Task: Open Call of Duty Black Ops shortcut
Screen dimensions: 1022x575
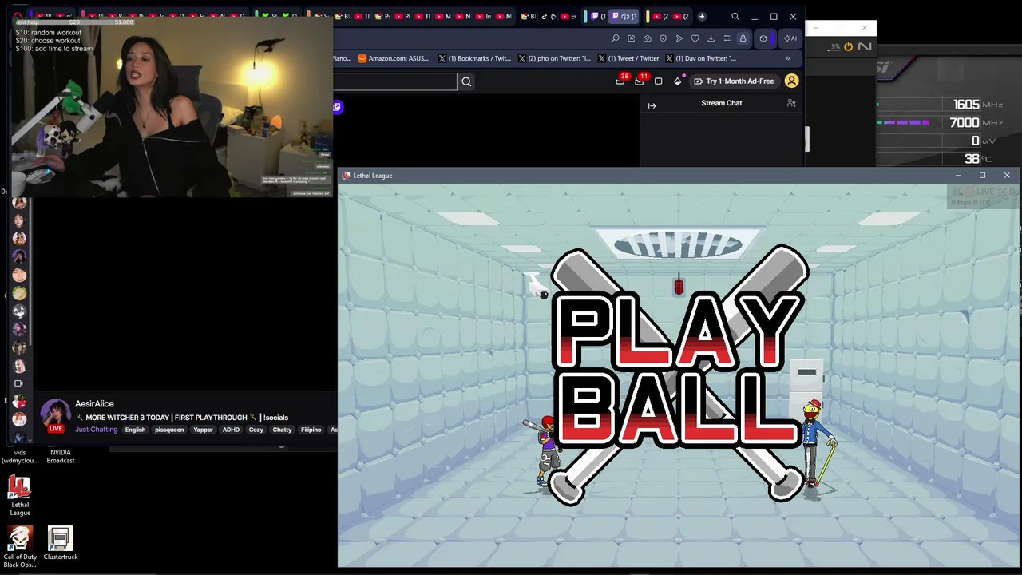Action: coord(20,547)
